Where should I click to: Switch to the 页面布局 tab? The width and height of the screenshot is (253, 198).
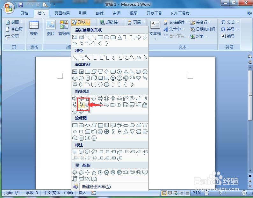tap(62, 13)
